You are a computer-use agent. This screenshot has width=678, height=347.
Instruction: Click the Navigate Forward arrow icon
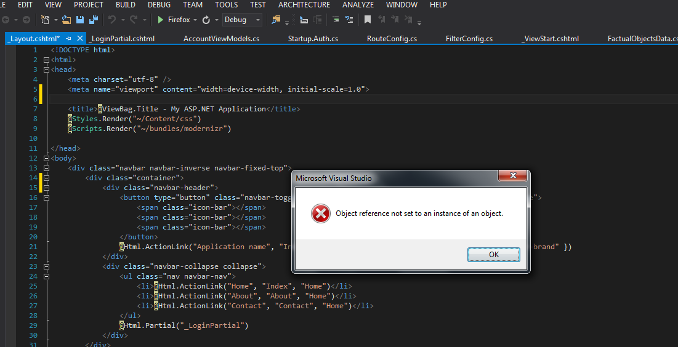click(x=26, y=20)
